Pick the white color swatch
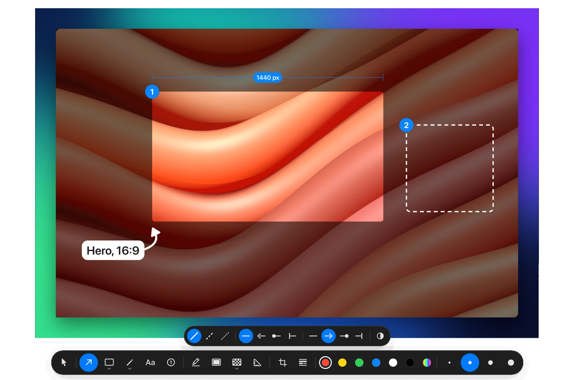574x380 pixels. point(393,362)
